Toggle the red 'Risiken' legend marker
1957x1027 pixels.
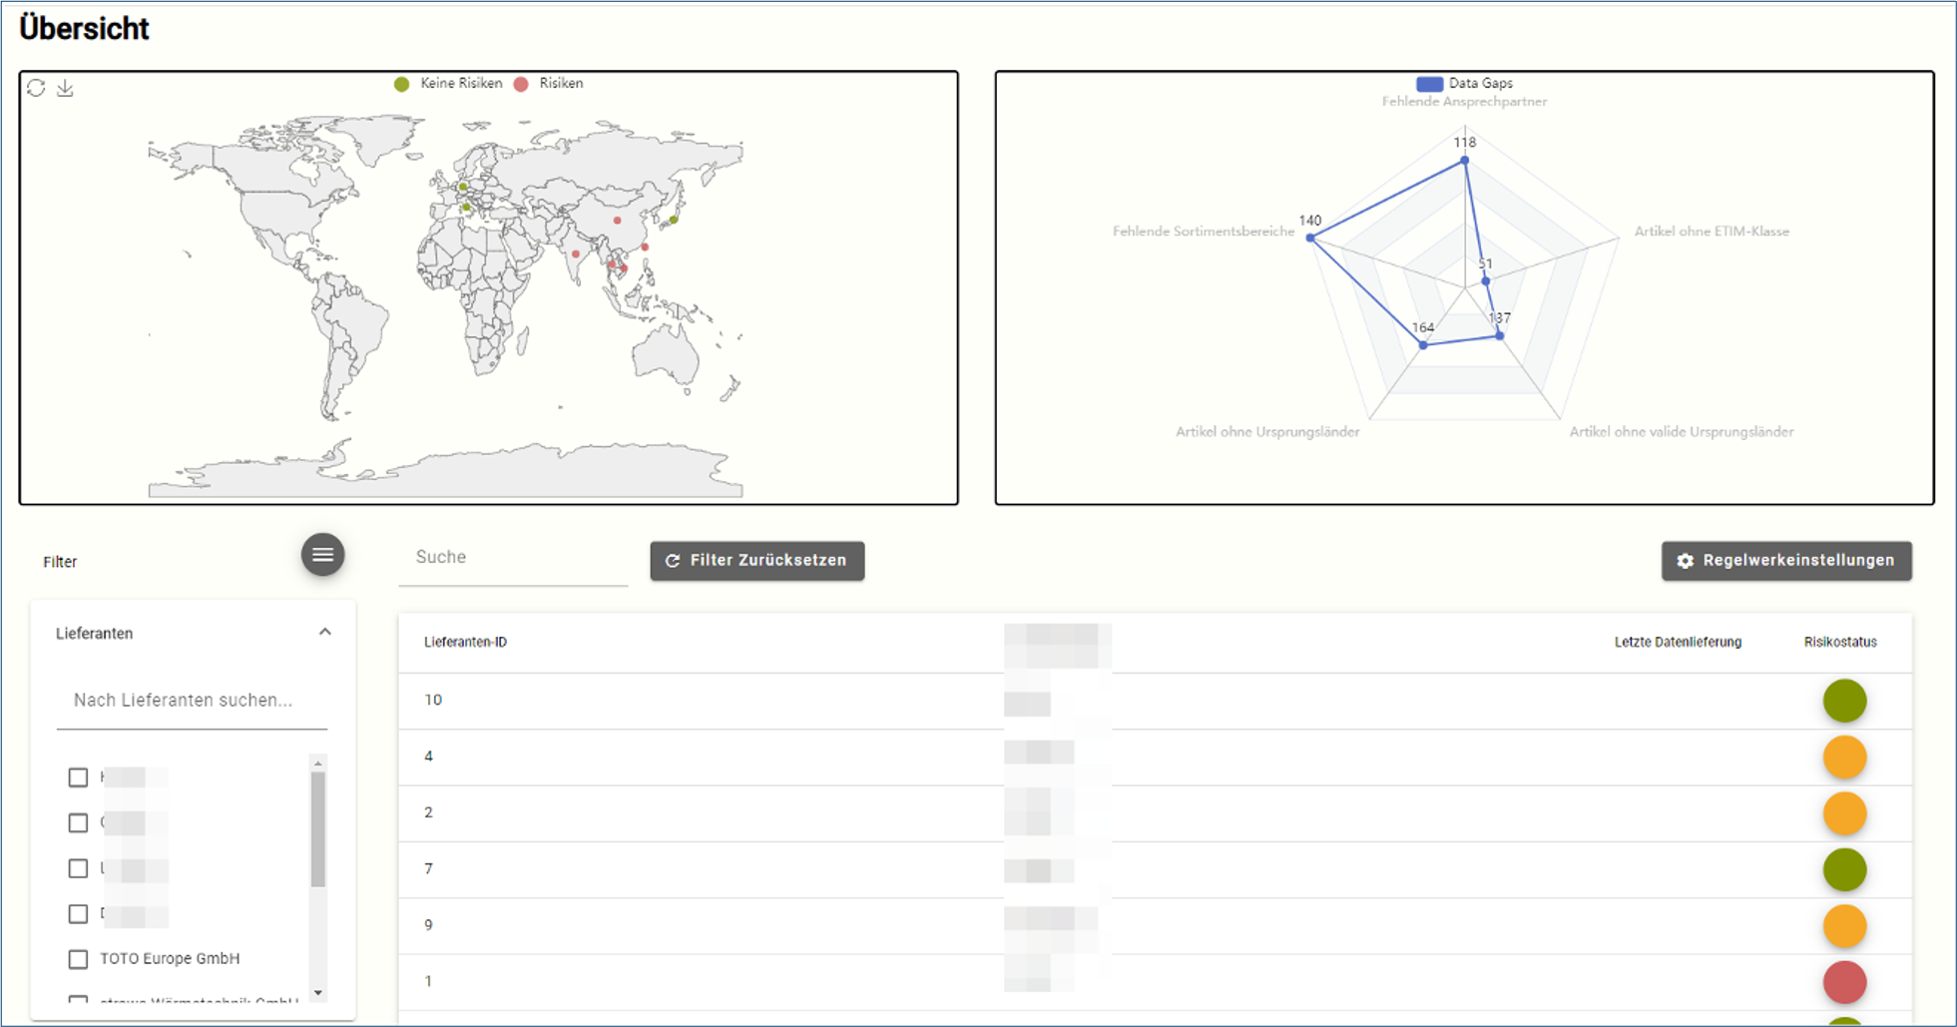[521, 84]
